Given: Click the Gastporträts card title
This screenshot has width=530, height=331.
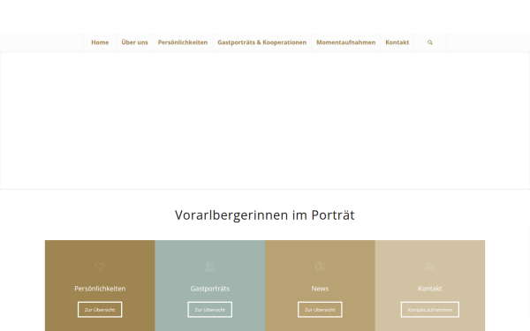Looking at the screenshot, I should (x=210, y=289).
